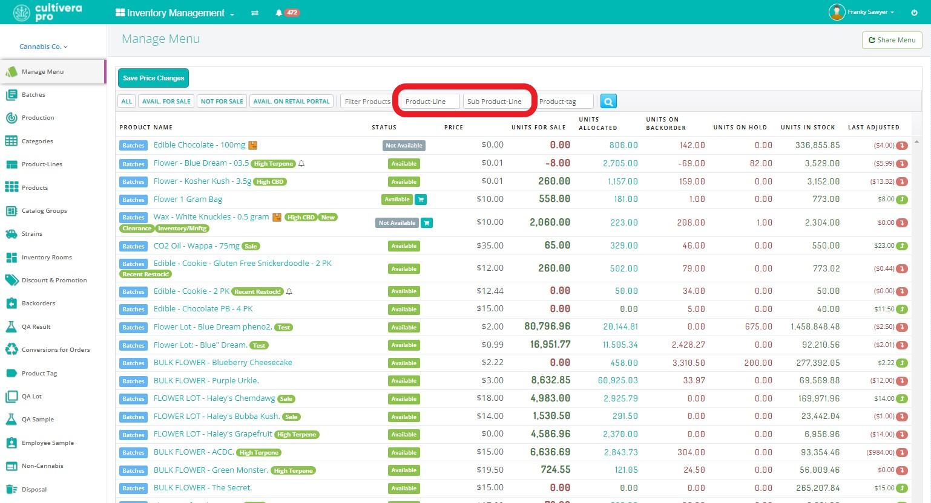Open the Sub Product-Line filter dropdown

point(497,102)
